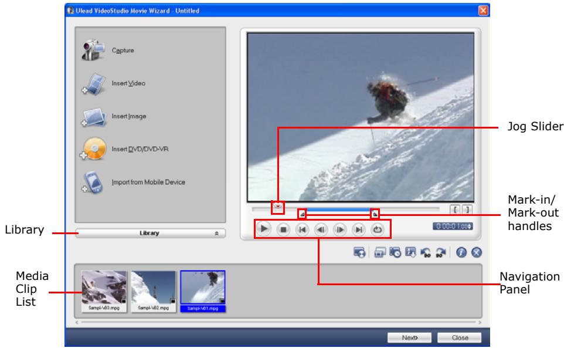Screen dimensions: 564x348
Task: Click the media clip list left scroll arrow
Action: [77, 322]
